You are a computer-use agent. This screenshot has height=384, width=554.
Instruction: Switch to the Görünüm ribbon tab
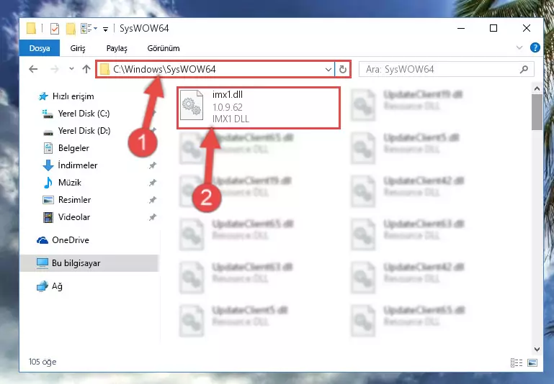click(x=164, y=48)
